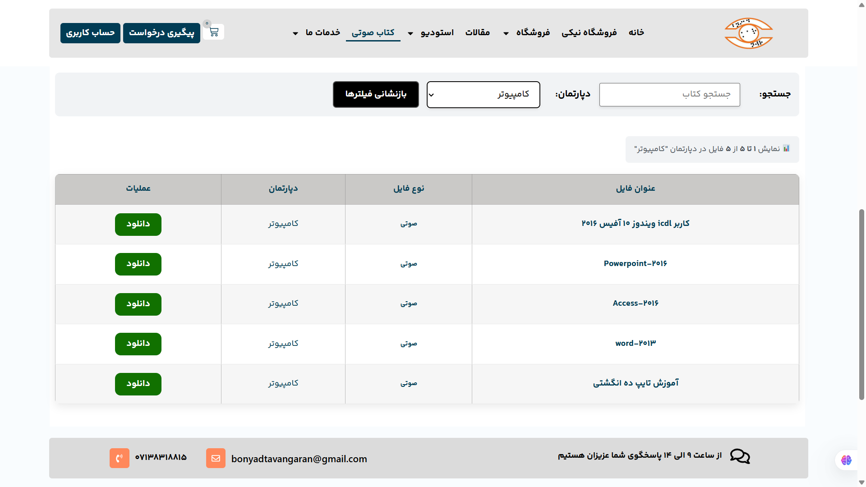Download the Access-۲۰۱۶ audio file
The height and width of the screenshot is (487, 866).
(138, 304)
